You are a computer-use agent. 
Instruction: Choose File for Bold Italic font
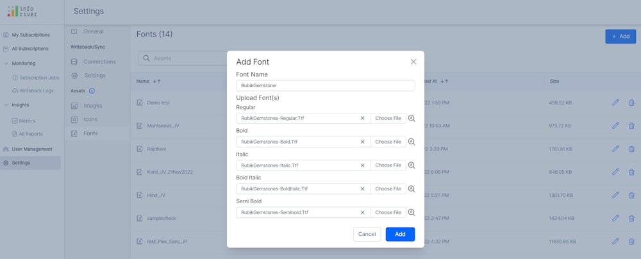[x=388, y=189]
